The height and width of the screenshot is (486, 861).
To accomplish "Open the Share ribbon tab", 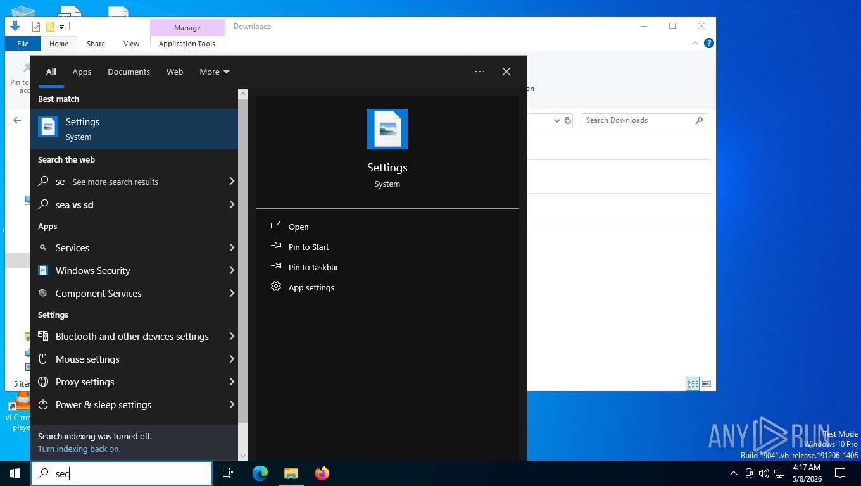I will (96, 44).
